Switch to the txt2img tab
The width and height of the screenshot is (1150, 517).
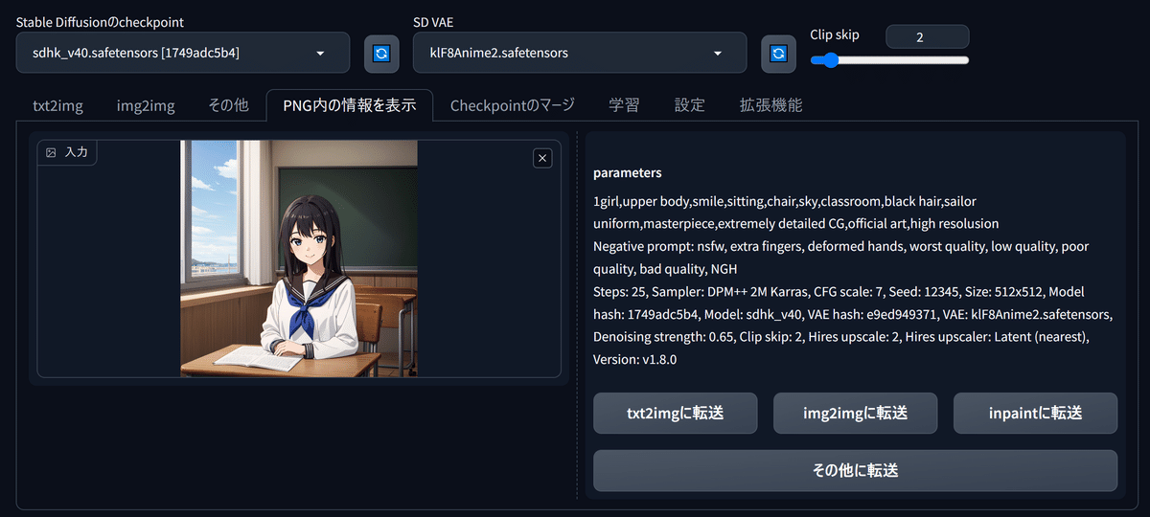tap(57, 105)
